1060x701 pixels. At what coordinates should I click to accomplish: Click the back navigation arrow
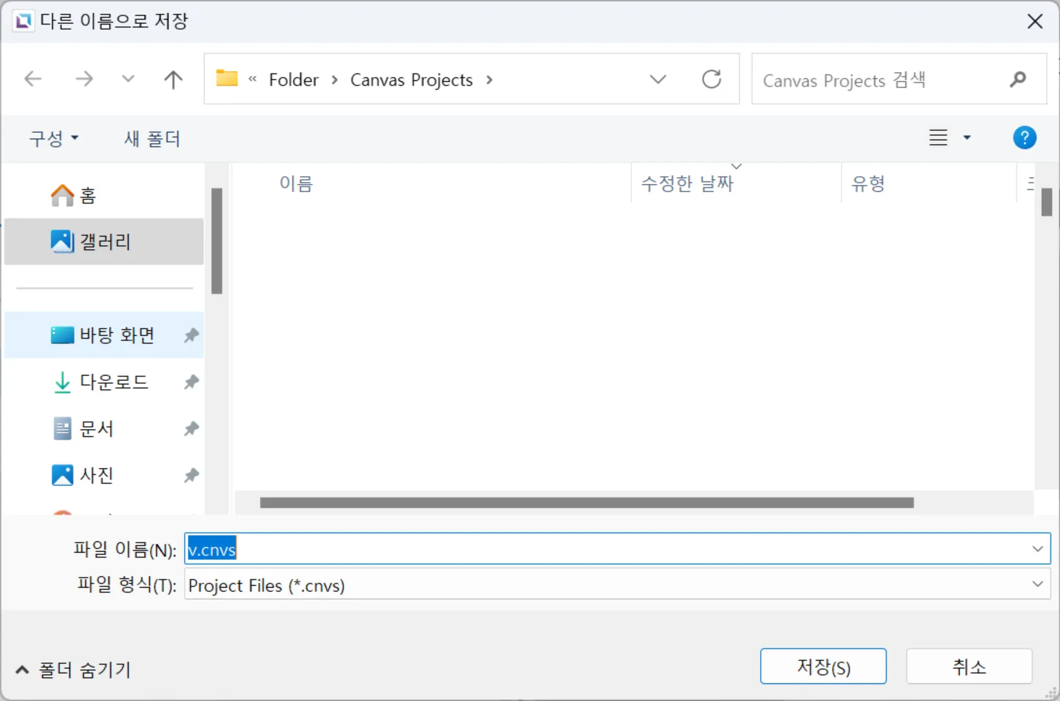32,79
